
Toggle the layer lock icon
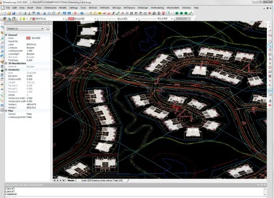click(x=30, y=19)
